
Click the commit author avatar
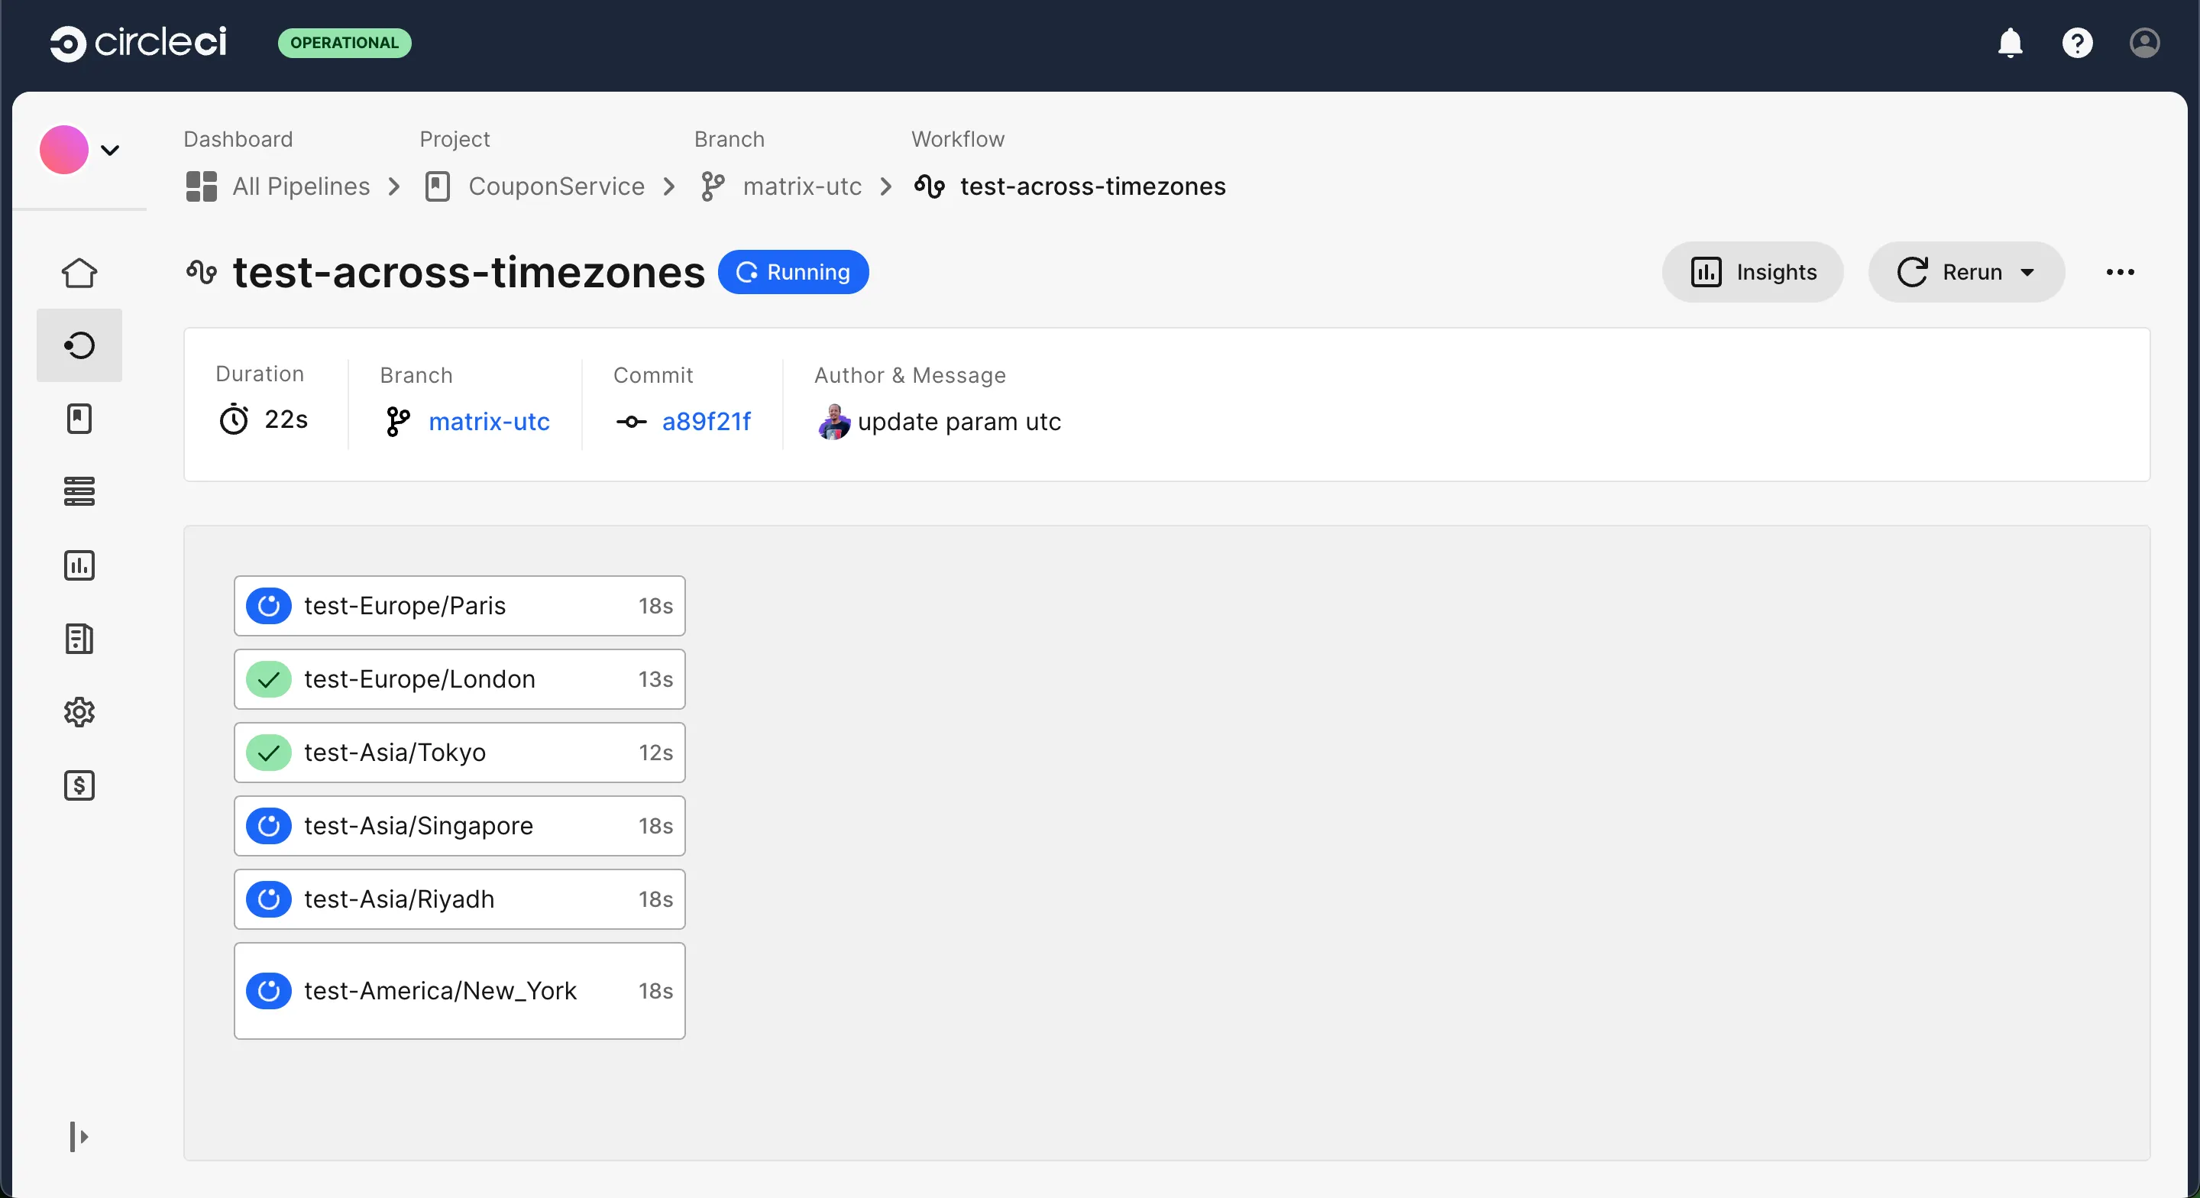[833, 421]
